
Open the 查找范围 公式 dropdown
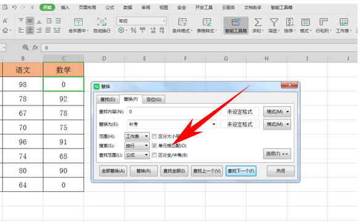(137, 155)
